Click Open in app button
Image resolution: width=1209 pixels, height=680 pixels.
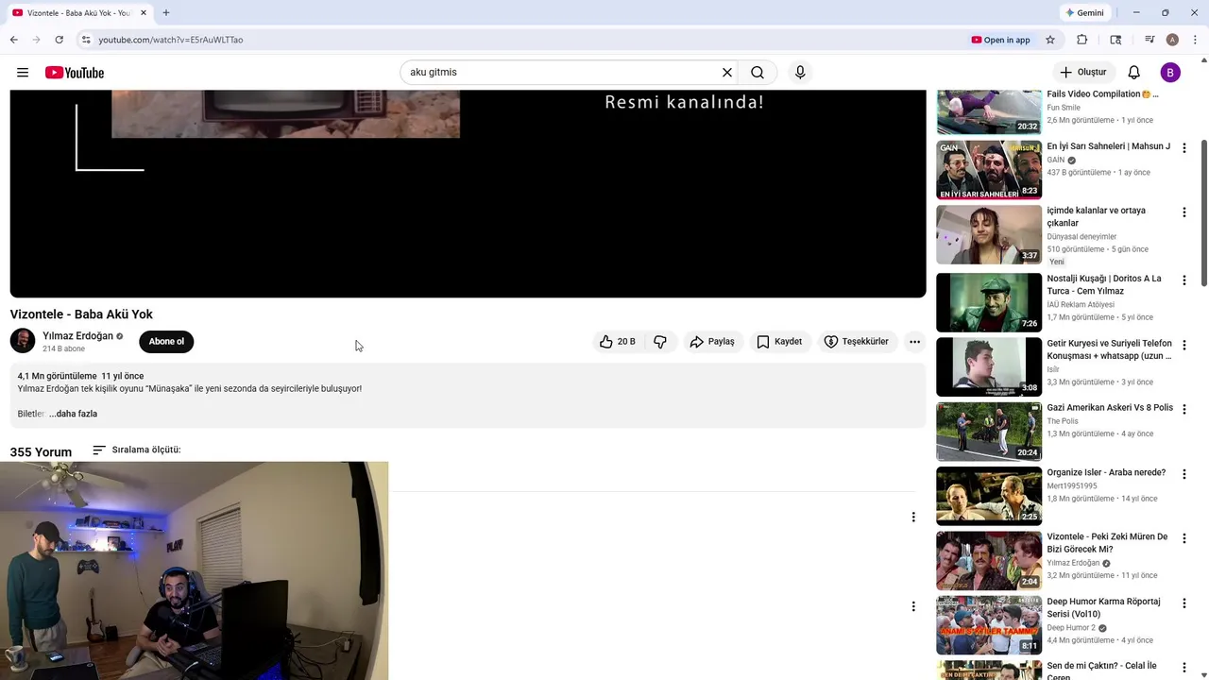coord(1001,40)
